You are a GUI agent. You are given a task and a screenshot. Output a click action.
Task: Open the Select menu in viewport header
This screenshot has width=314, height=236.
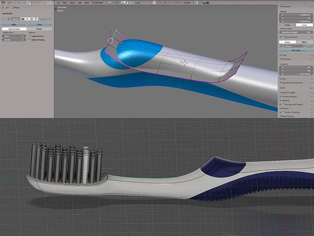(x=72, y=3)
